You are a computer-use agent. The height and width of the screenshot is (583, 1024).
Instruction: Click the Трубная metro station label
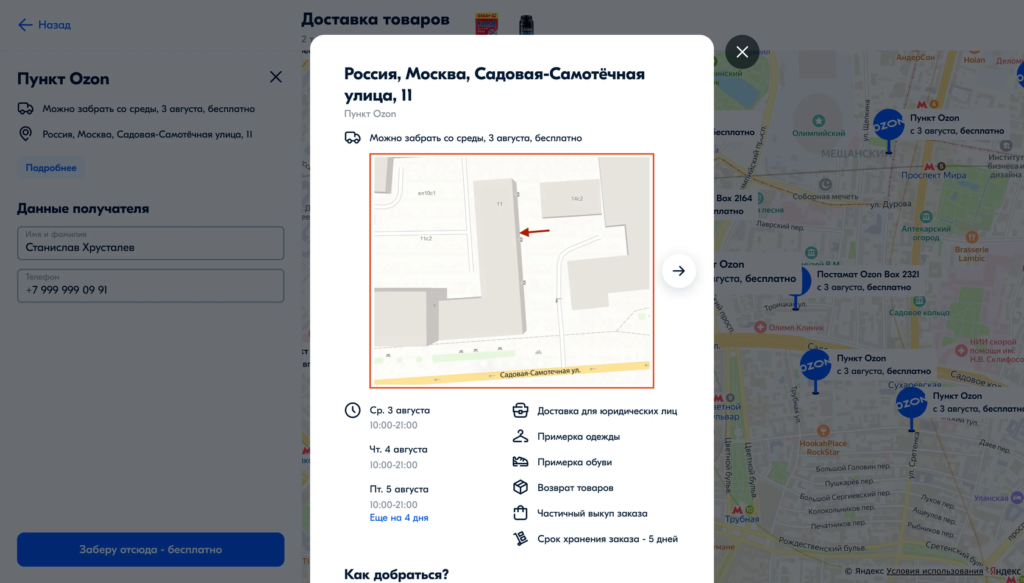click(x=742, y=519)
